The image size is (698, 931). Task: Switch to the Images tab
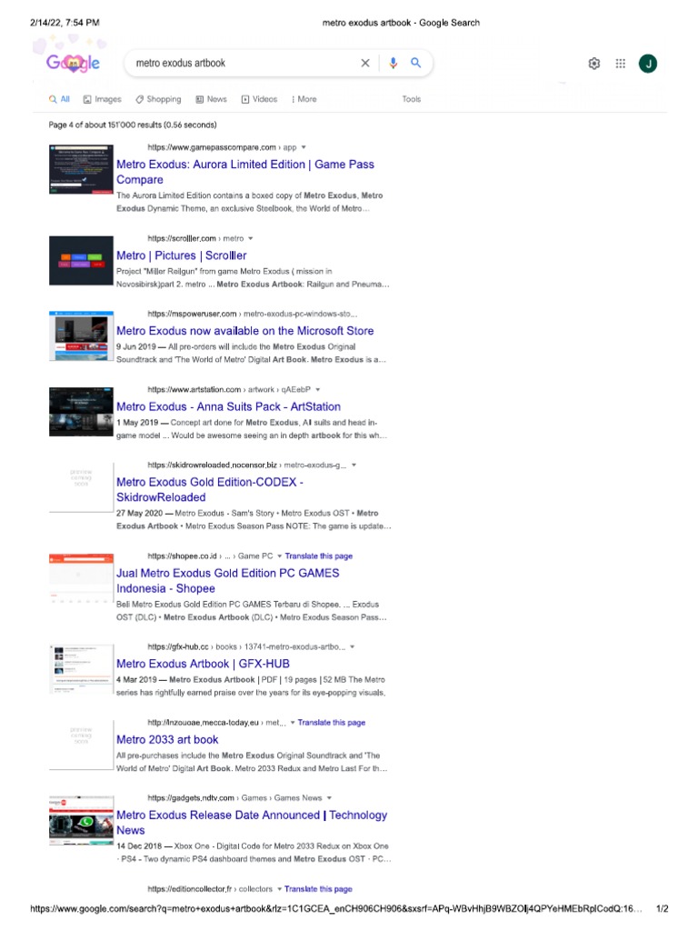[x=102, y=99]
